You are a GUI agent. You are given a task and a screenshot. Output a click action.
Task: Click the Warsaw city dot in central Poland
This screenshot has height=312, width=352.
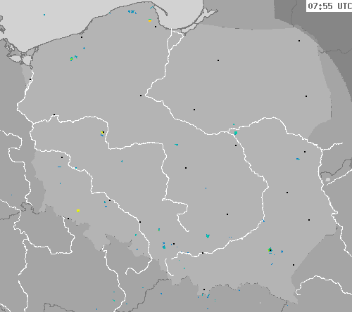coord(236,145)
